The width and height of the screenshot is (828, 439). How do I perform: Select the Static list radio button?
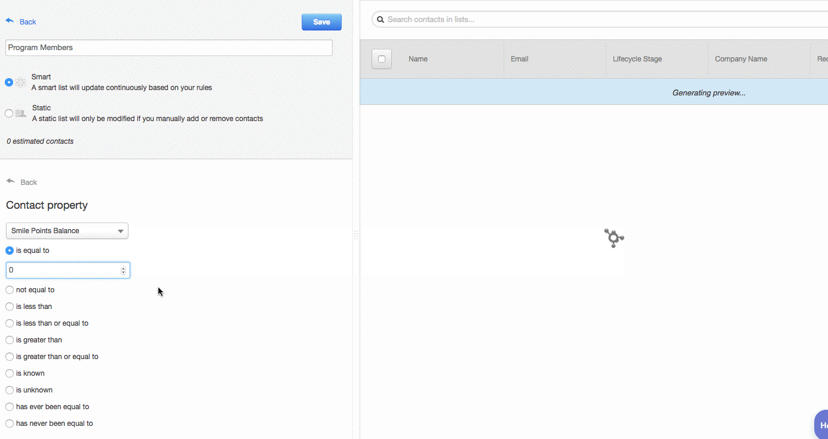[x=9, y=113]
